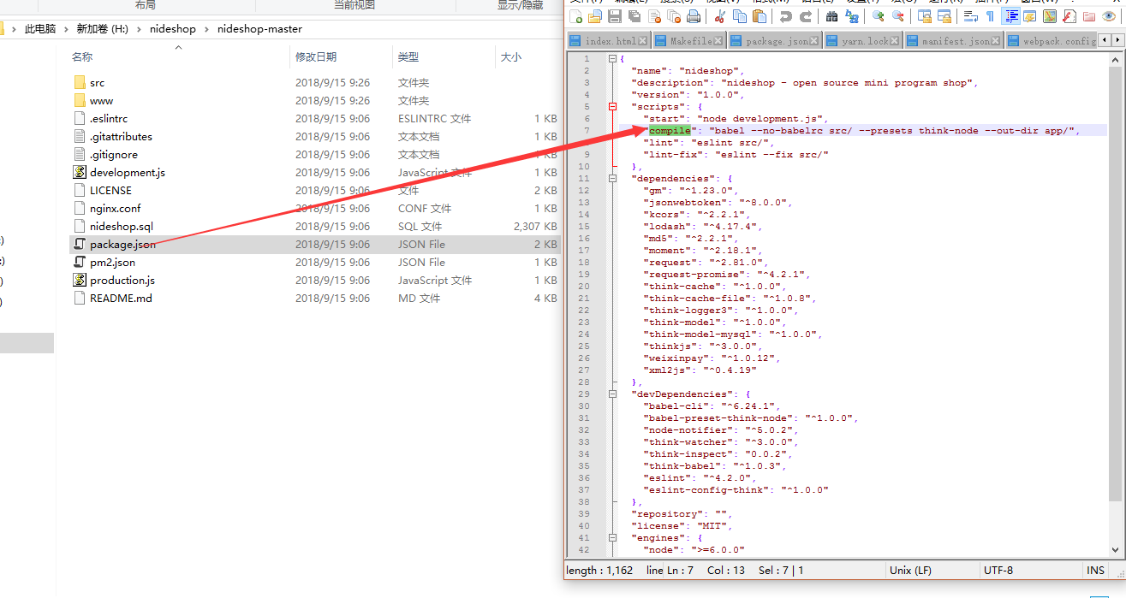This screenshot has height=598, width=1126.
Task: Open the Document Map panel icon
Action: pyautogui.click(x=1050, y=16)
